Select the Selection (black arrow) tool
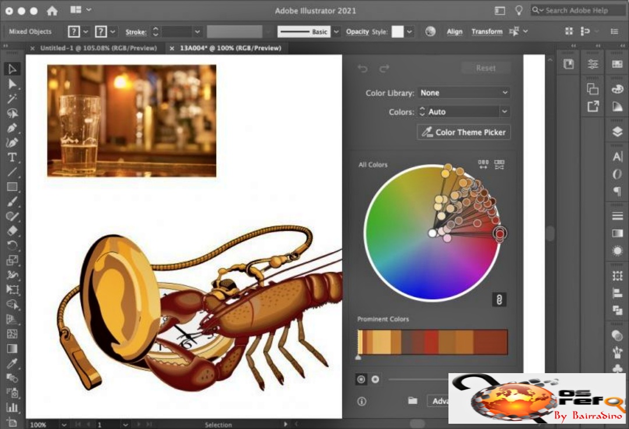 pyautogui.click(x=12, y=69)
